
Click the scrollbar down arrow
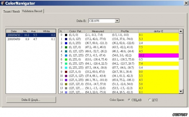coord(181,91)
